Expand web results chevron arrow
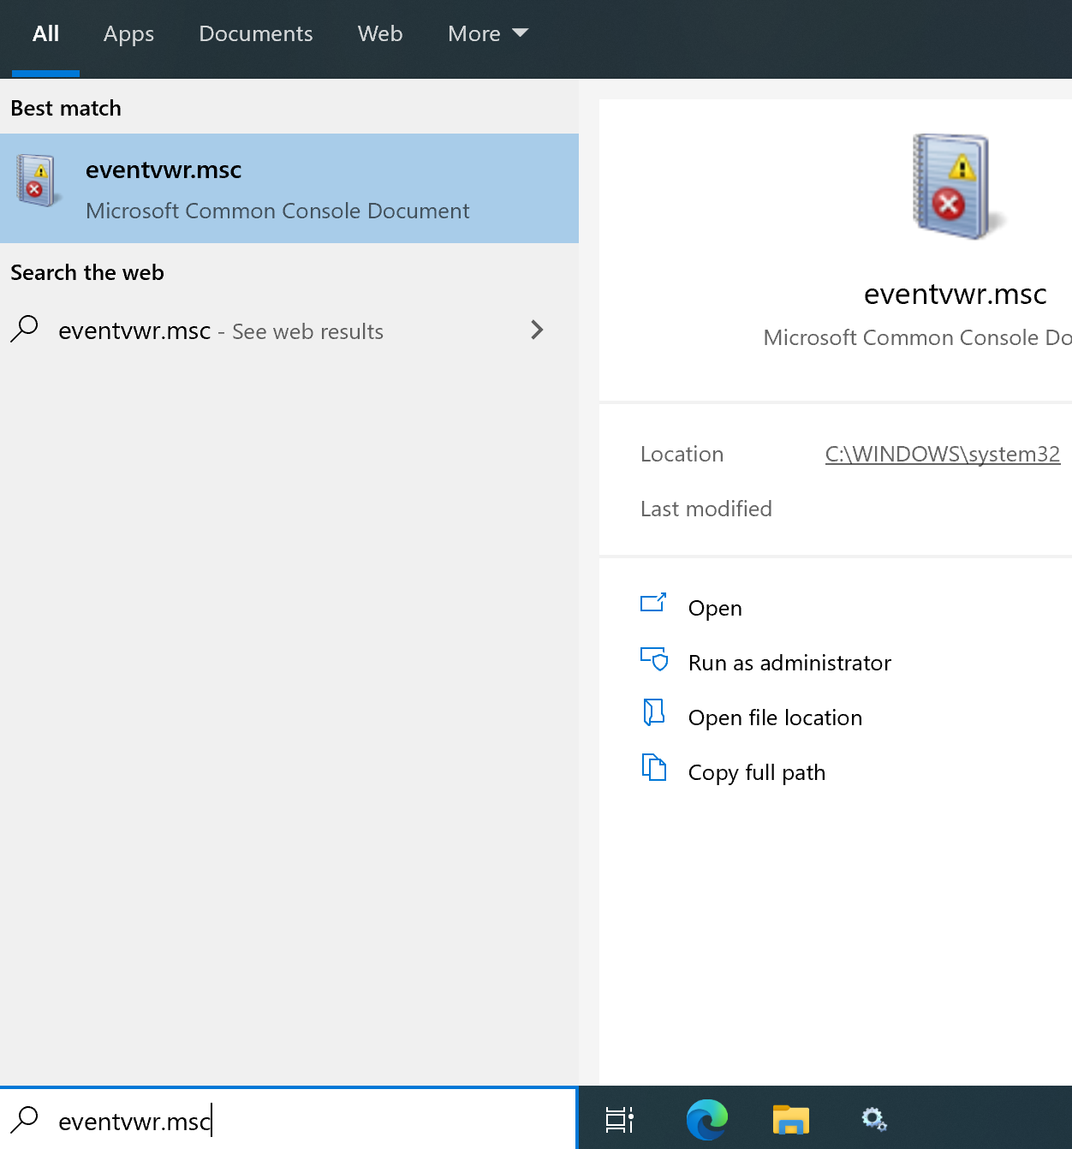1072x1149 pixels. pyautogui.click(x=537, y=330)
